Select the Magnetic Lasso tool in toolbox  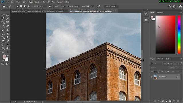click(3, 19)
